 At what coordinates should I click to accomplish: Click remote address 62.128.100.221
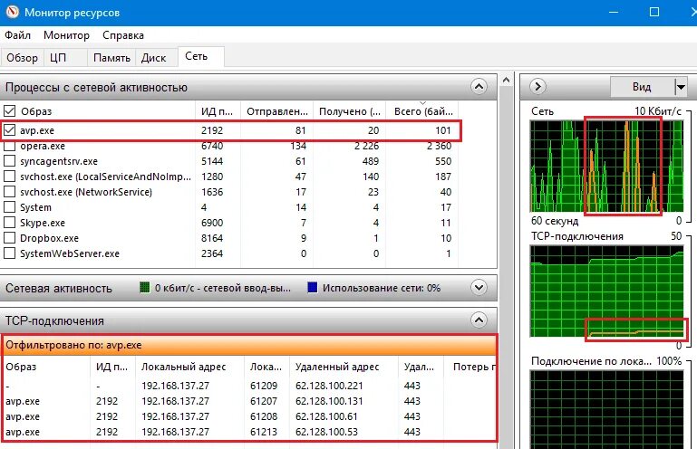click(329, 386)
